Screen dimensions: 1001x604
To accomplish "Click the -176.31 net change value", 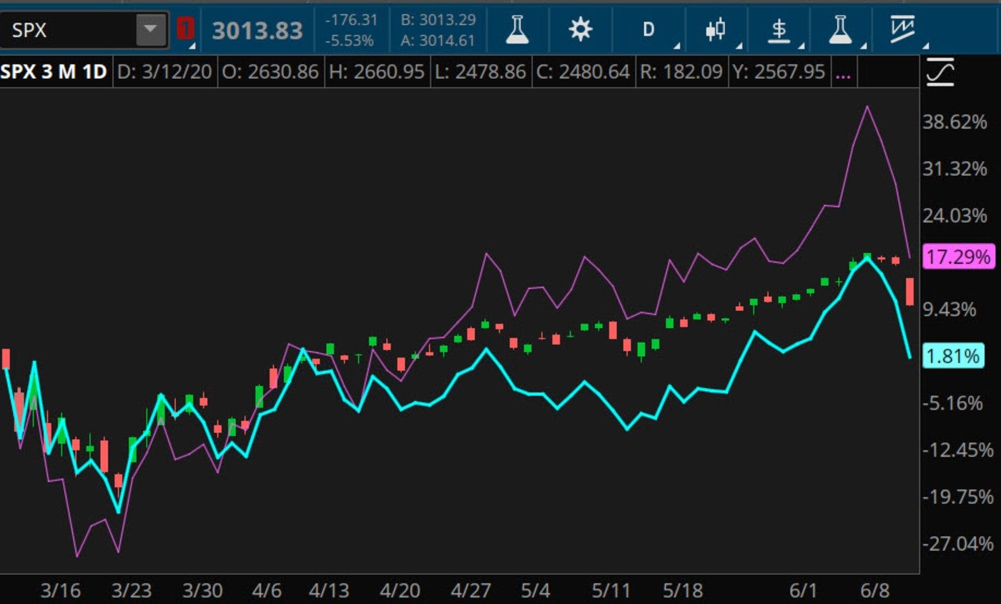I will pos(351,21).
